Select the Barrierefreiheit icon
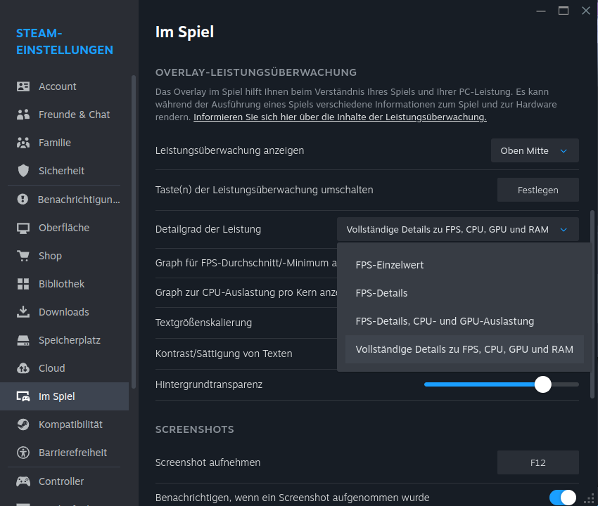 click(x=23, y=453)
